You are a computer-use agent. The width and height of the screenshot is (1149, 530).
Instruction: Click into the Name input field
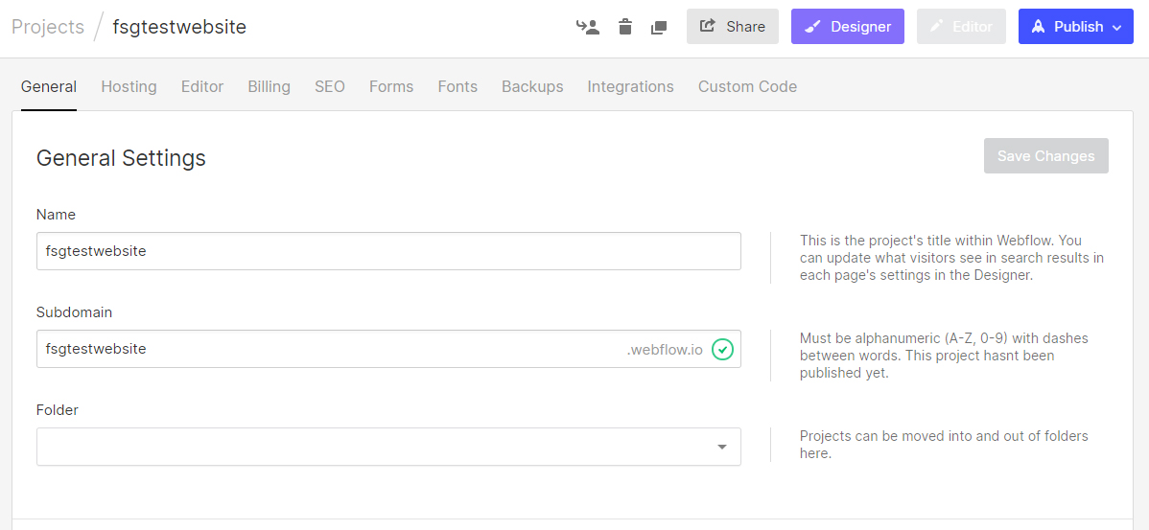point(388,251)
